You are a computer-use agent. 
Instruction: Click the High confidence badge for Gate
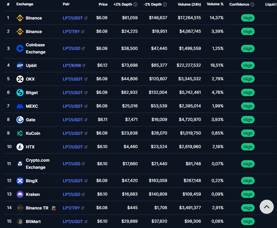[x=248, y=119]
